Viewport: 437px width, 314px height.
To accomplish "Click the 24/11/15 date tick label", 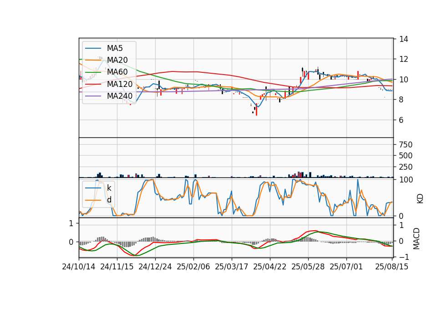I will 117,267.
